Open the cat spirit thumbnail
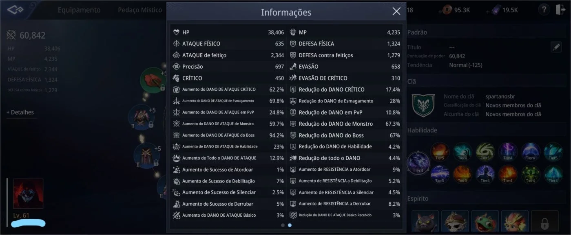Screen dimensions: 571x235 [425, 222]
